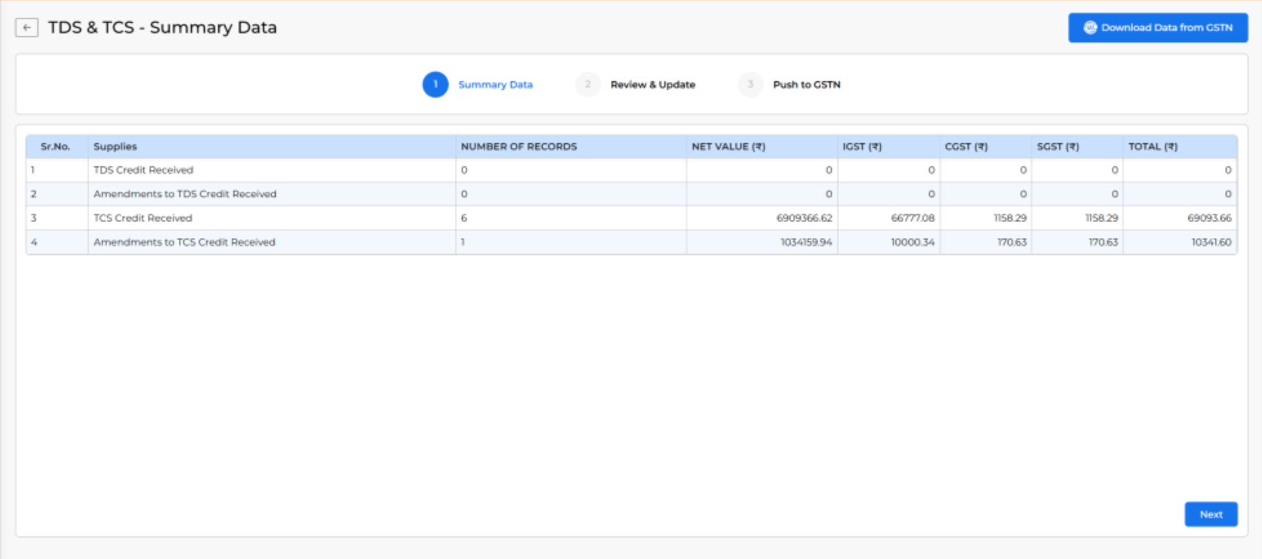Click the SGST column header

coord(1077,146)
